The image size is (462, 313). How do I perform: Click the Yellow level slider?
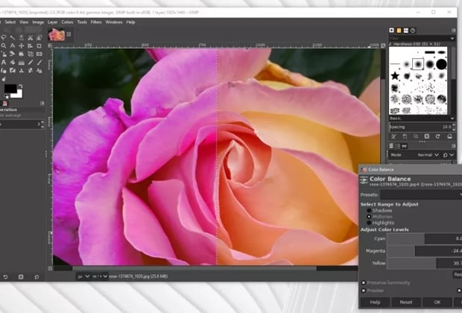(x=424, y=263)
